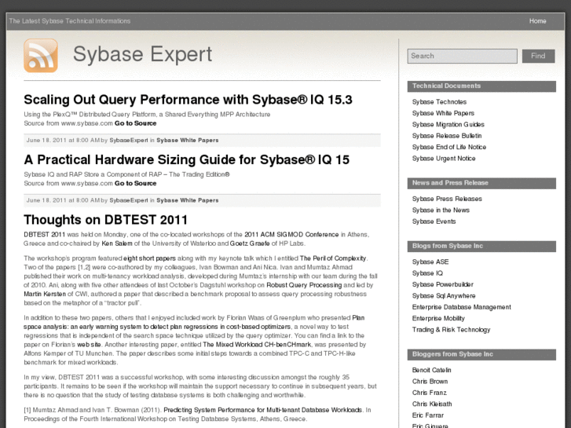
Task: Open blogger Eric Farrar
Action: (428, 415)
